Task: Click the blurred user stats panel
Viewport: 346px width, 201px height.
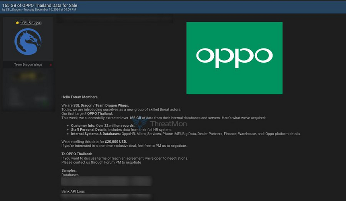Action: pos(28,89)
